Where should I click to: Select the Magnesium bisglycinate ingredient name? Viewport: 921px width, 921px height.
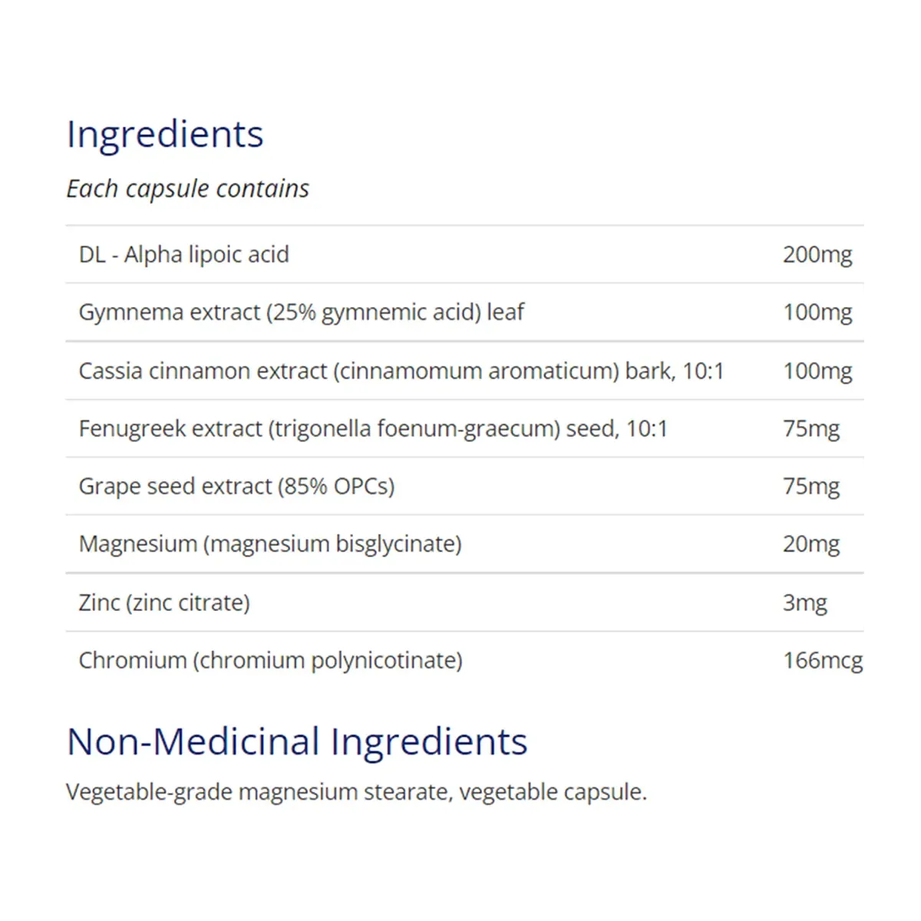point(270,544)
